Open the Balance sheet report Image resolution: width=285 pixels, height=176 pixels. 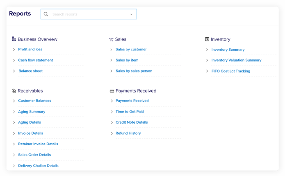point(30,71)
